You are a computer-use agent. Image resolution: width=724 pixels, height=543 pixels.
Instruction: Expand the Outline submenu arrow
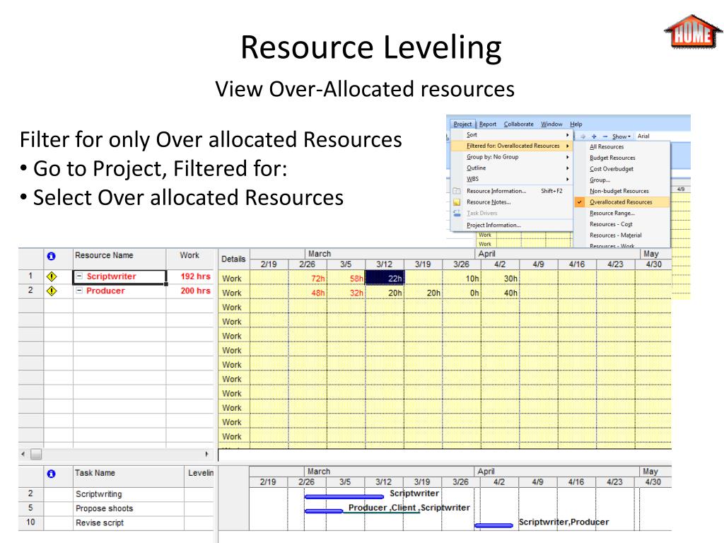[x=568, y=168]
